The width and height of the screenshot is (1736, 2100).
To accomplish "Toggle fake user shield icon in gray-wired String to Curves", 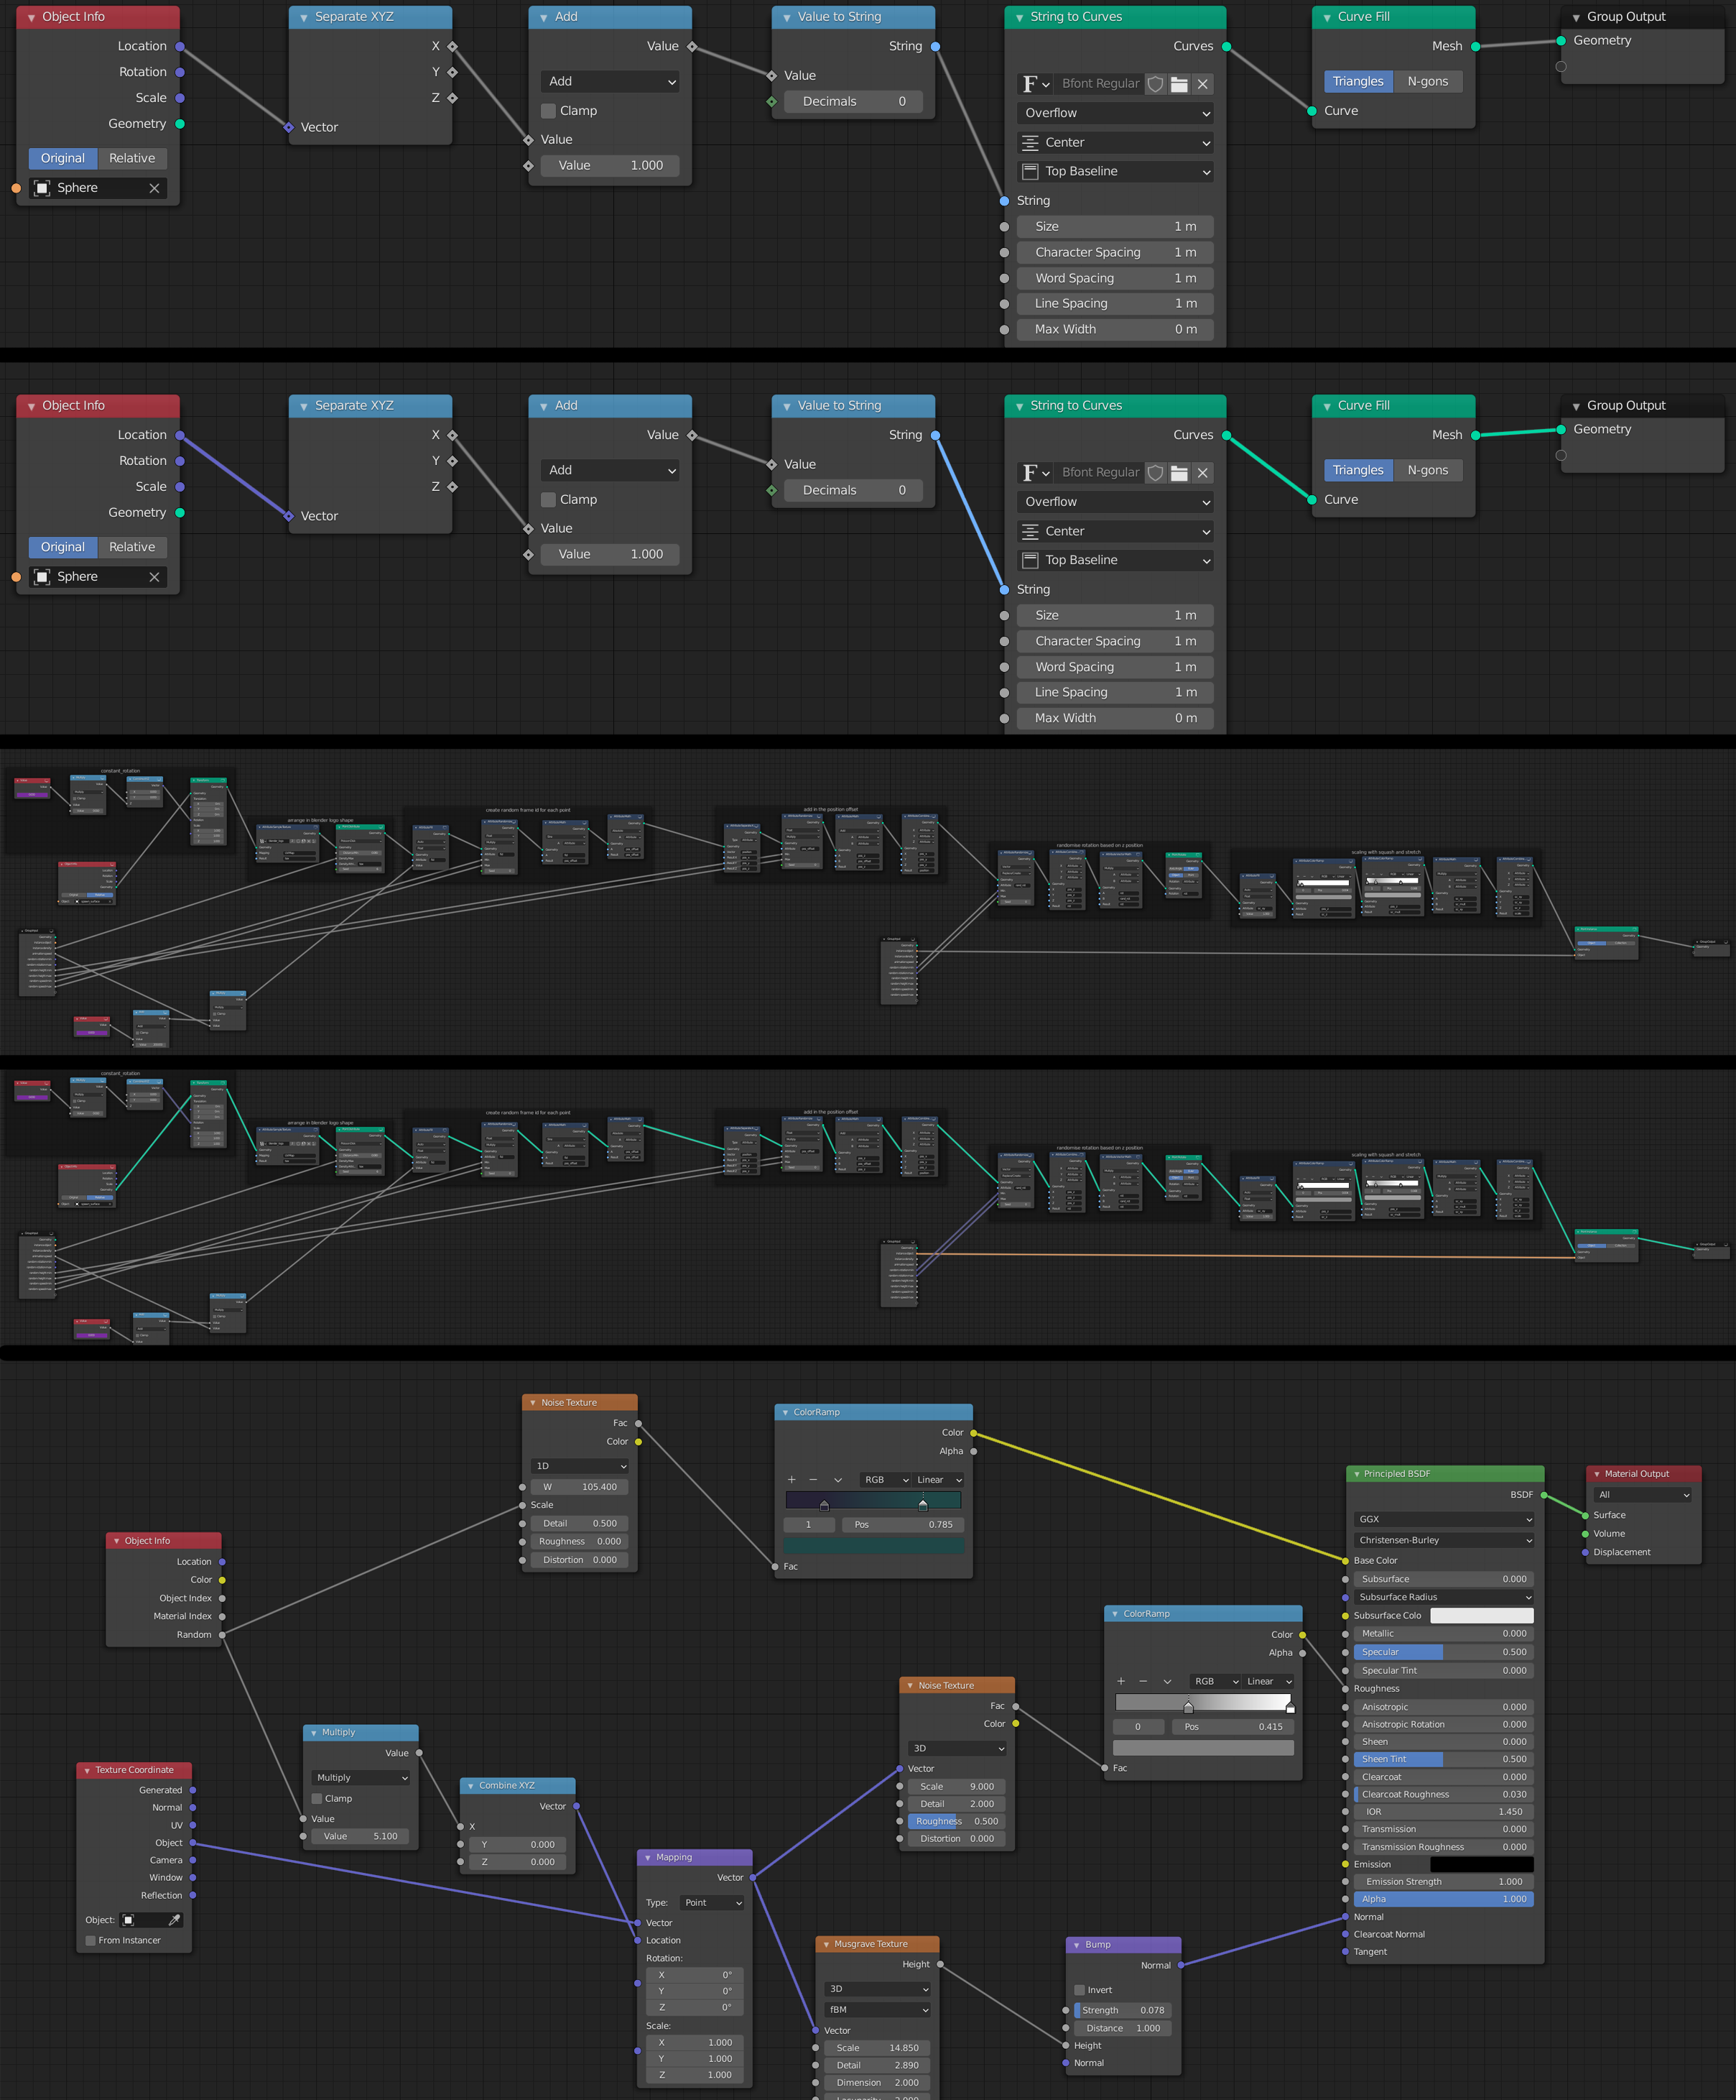I will tap(1156, 84).
